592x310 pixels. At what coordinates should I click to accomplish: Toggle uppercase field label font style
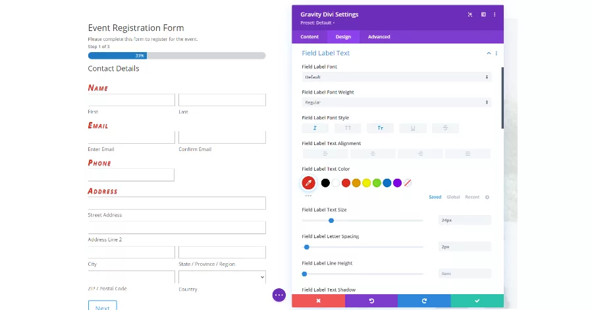(348, 128)
